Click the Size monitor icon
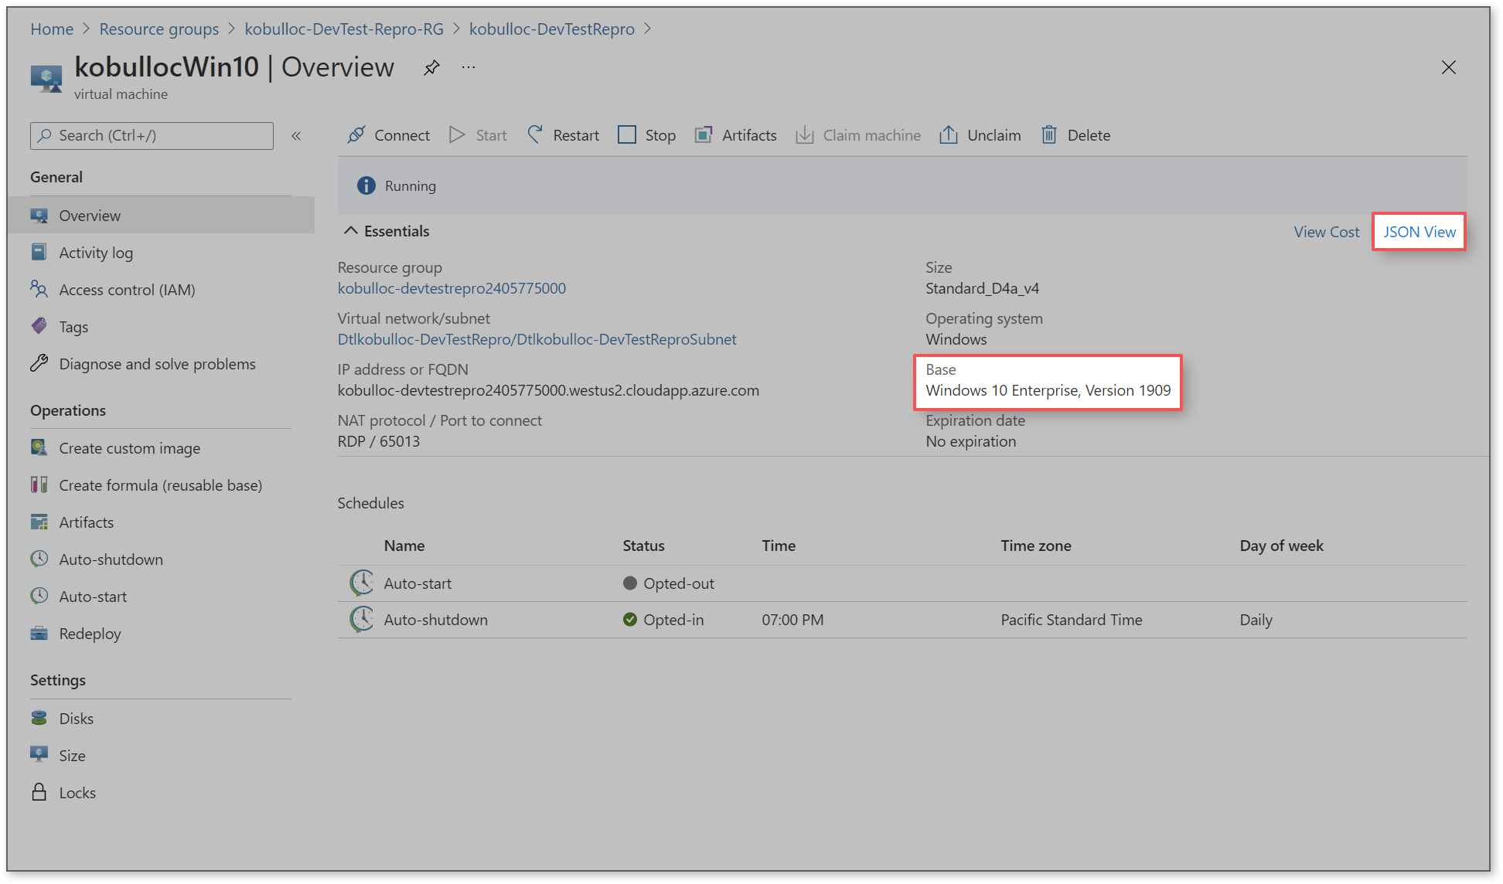 click(x=39, y=755)
